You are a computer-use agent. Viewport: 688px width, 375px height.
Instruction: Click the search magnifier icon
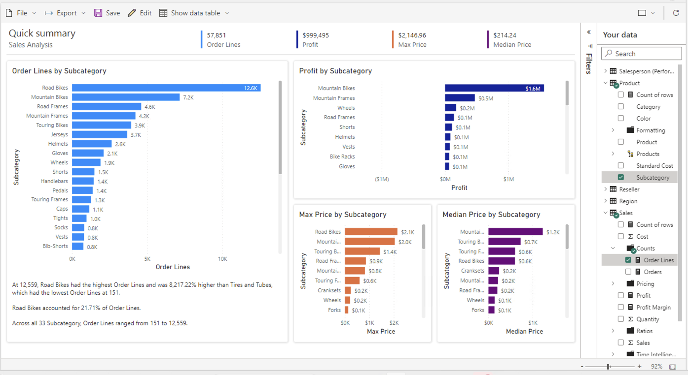tap(609, 54)
